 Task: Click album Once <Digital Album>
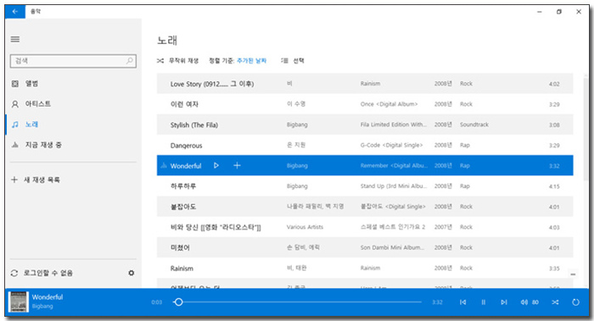coord(389,104)
